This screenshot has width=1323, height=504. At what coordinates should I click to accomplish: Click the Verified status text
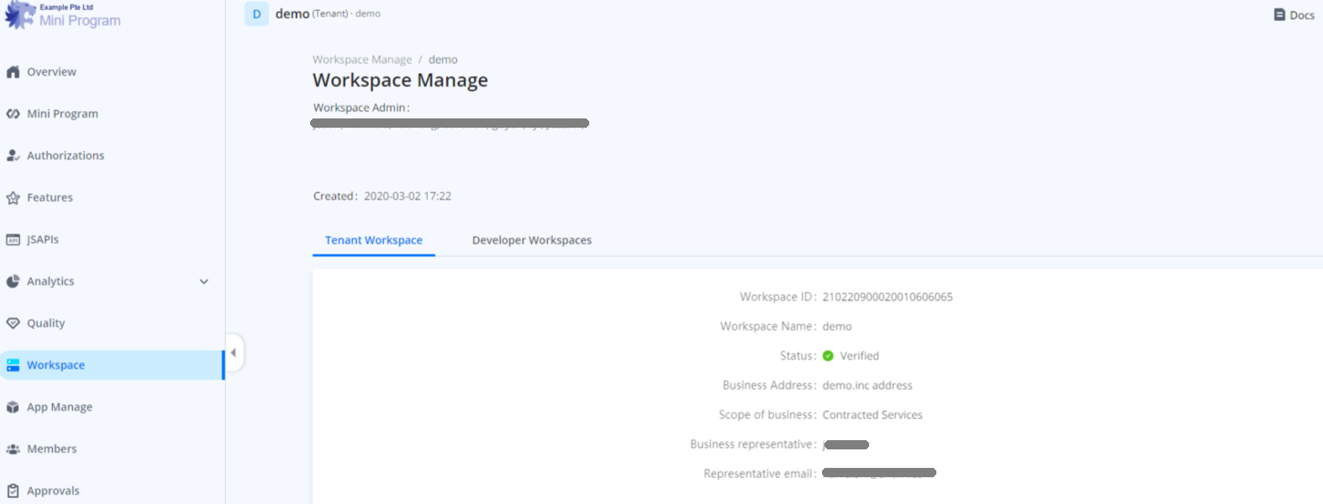tap(860, 356)
